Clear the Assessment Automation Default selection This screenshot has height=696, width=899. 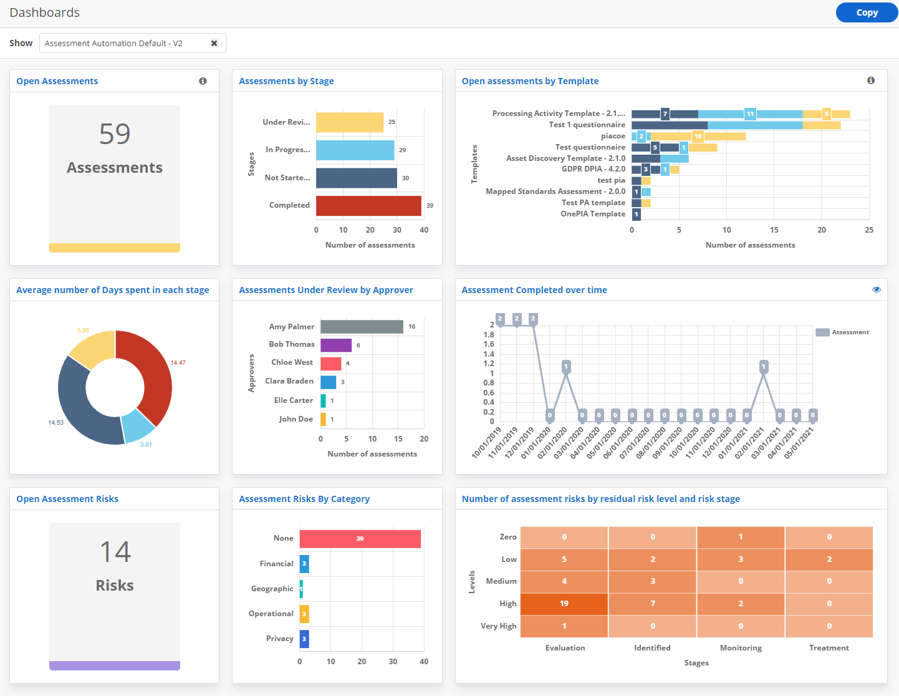click(x=214, y=43)
